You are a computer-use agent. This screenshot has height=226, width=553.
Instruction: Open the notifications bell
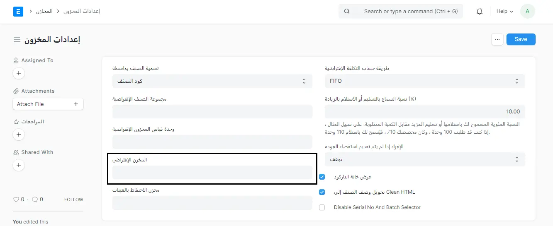click(480, 12)
